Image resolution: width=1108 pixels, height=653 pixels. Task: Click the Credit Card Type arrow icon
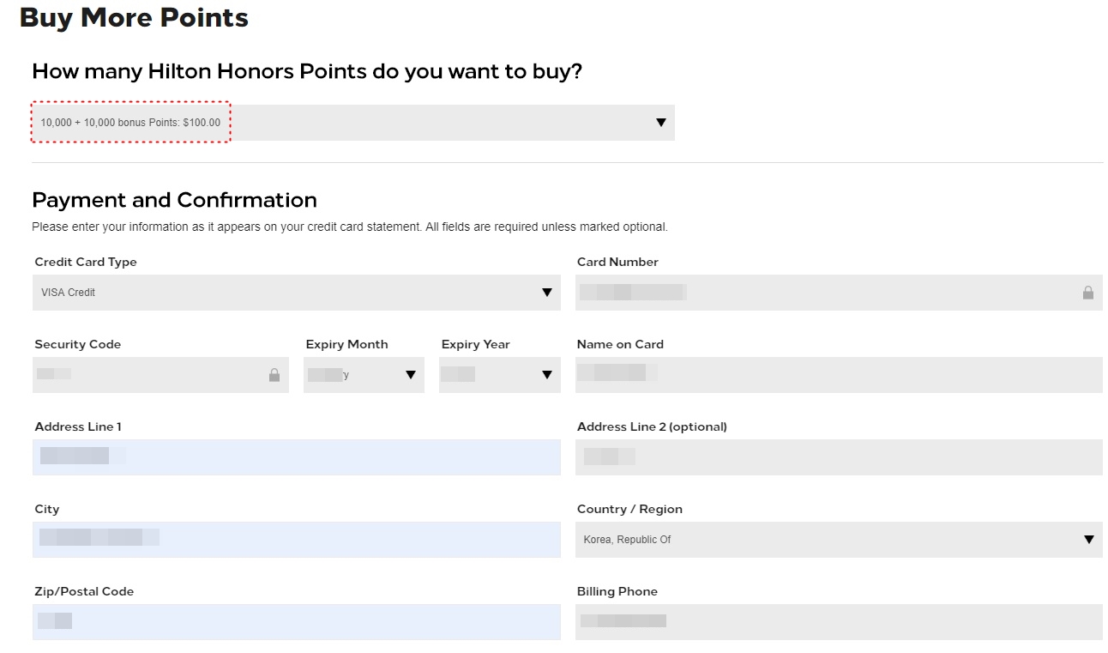(x=547, y=293)
